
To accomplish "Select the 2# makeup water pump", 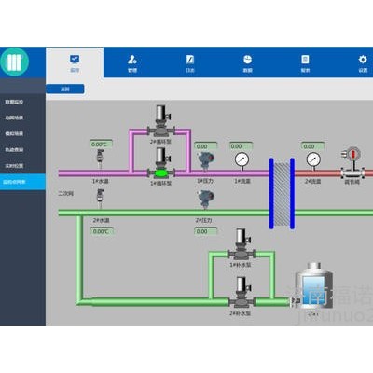I will click(x=241, y=293).
